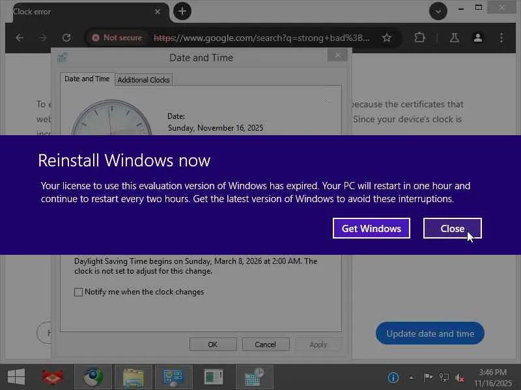521x390 pixels.
Task: Open the green window taskbar icon
Action: pos(214,377)
